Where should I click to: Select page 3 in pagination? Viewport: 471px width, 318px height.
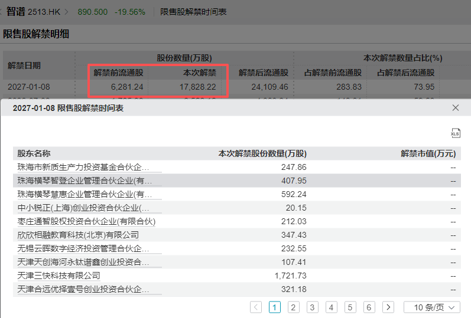313,307
